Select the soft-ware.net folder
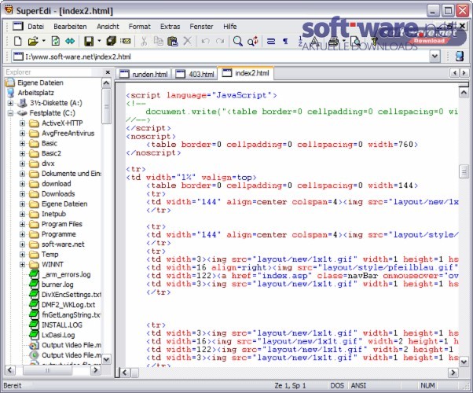 click(63, 244)
